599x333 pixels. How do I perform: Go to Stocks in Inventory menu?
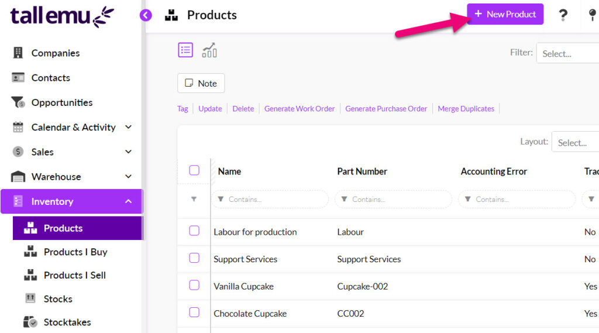pos(58,298)
